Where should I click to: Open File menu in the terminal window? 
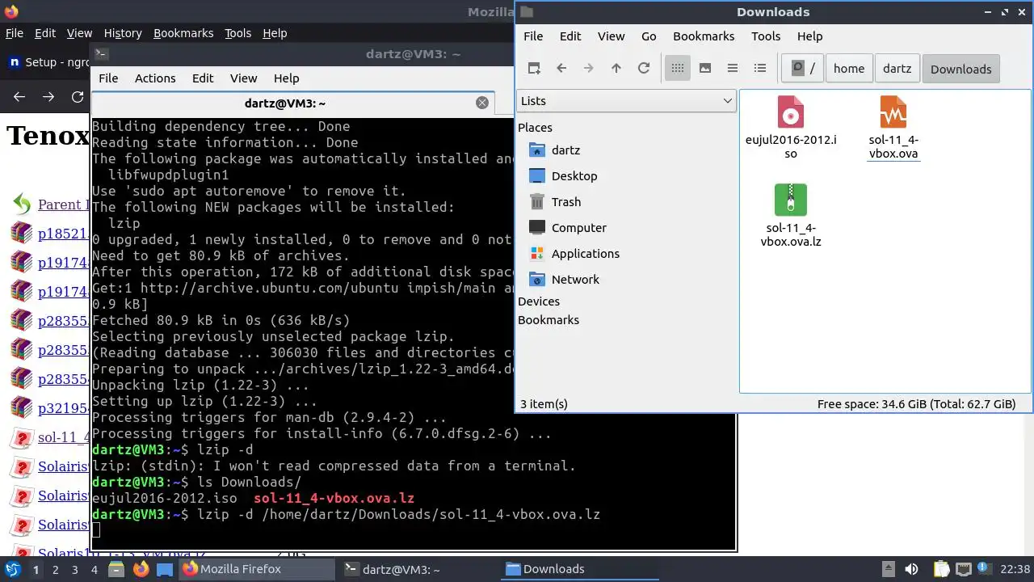[x=108, y=78]
